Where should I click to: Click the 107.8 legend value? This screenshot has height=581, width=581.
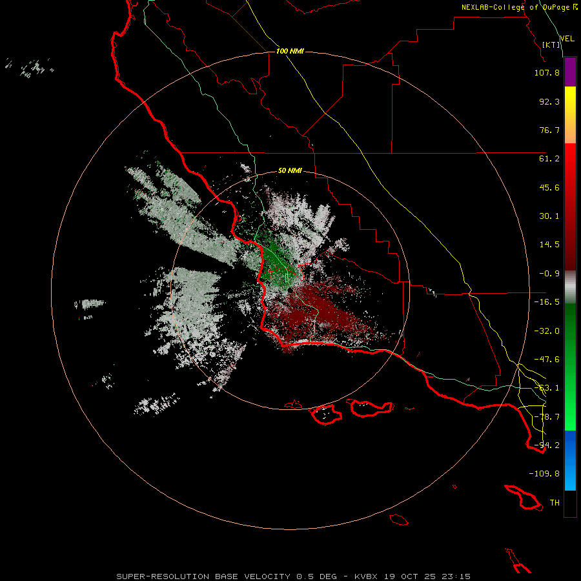pyautogui.click(x=547, y=72)
